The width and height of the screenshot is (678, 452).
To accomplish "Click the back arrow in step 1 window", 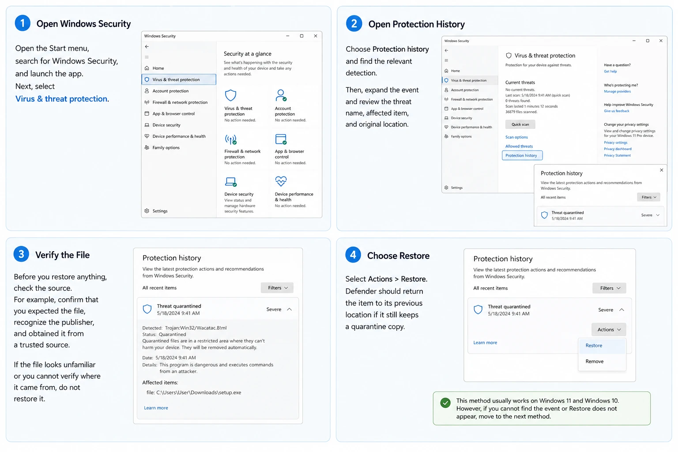I will [147, 46].
